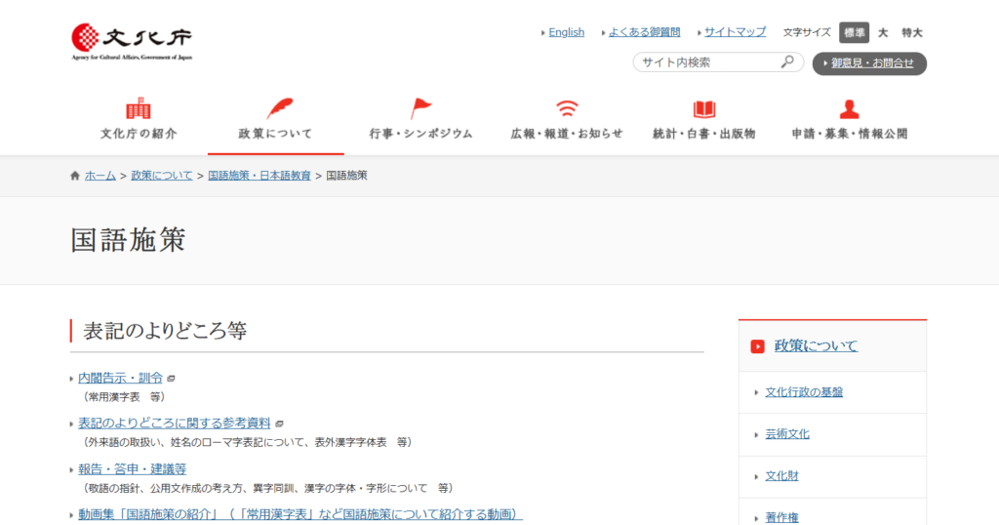Open sidebar 芸術文化 link

[787, 434]
